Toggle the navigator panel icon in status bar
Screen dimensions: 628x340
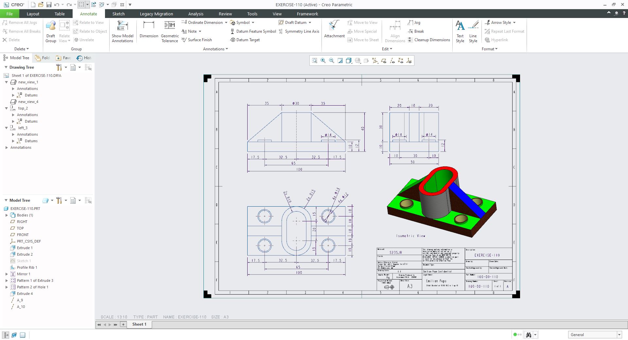point(6,335)
